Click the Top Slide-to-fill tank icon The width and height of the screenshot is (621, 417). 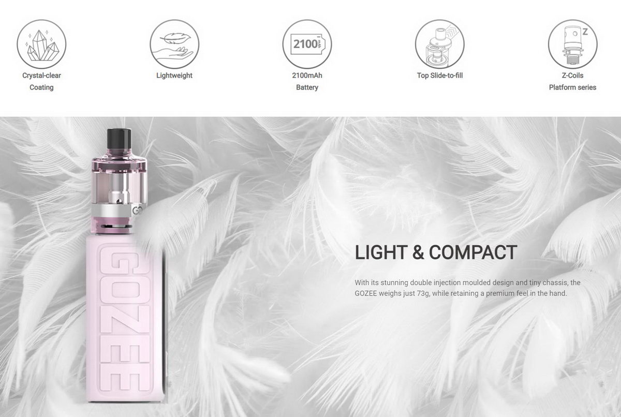[439, 44]
